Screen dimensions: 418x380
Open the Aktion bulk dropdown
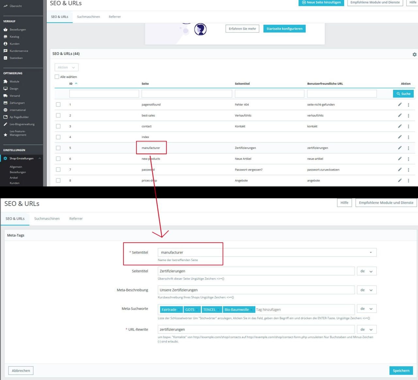[66, 67]
